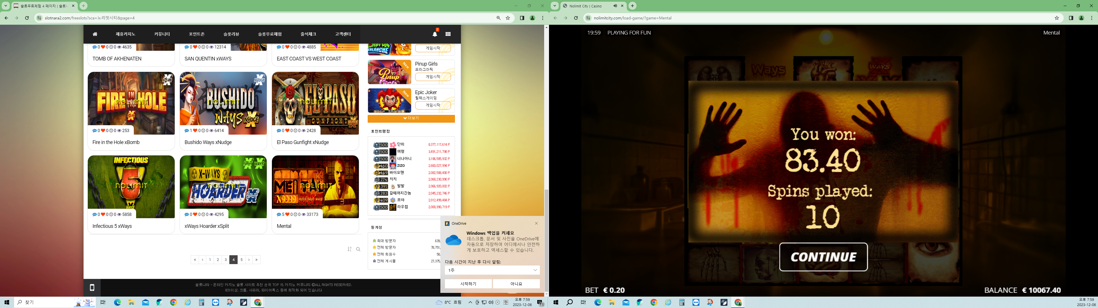Click the search icon on right taskbar

[x=570, y=303]
